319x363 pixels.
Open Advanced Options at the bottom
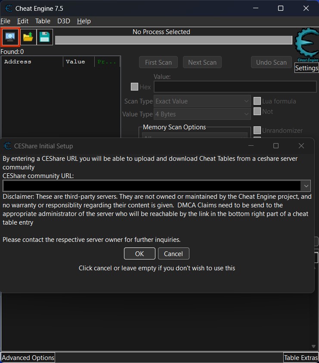click(x=28, y=358)
